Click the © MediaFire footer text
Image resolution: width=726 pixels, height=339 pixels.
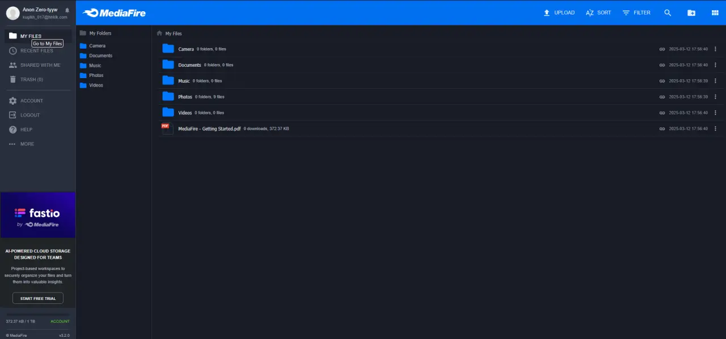[16, 335]
